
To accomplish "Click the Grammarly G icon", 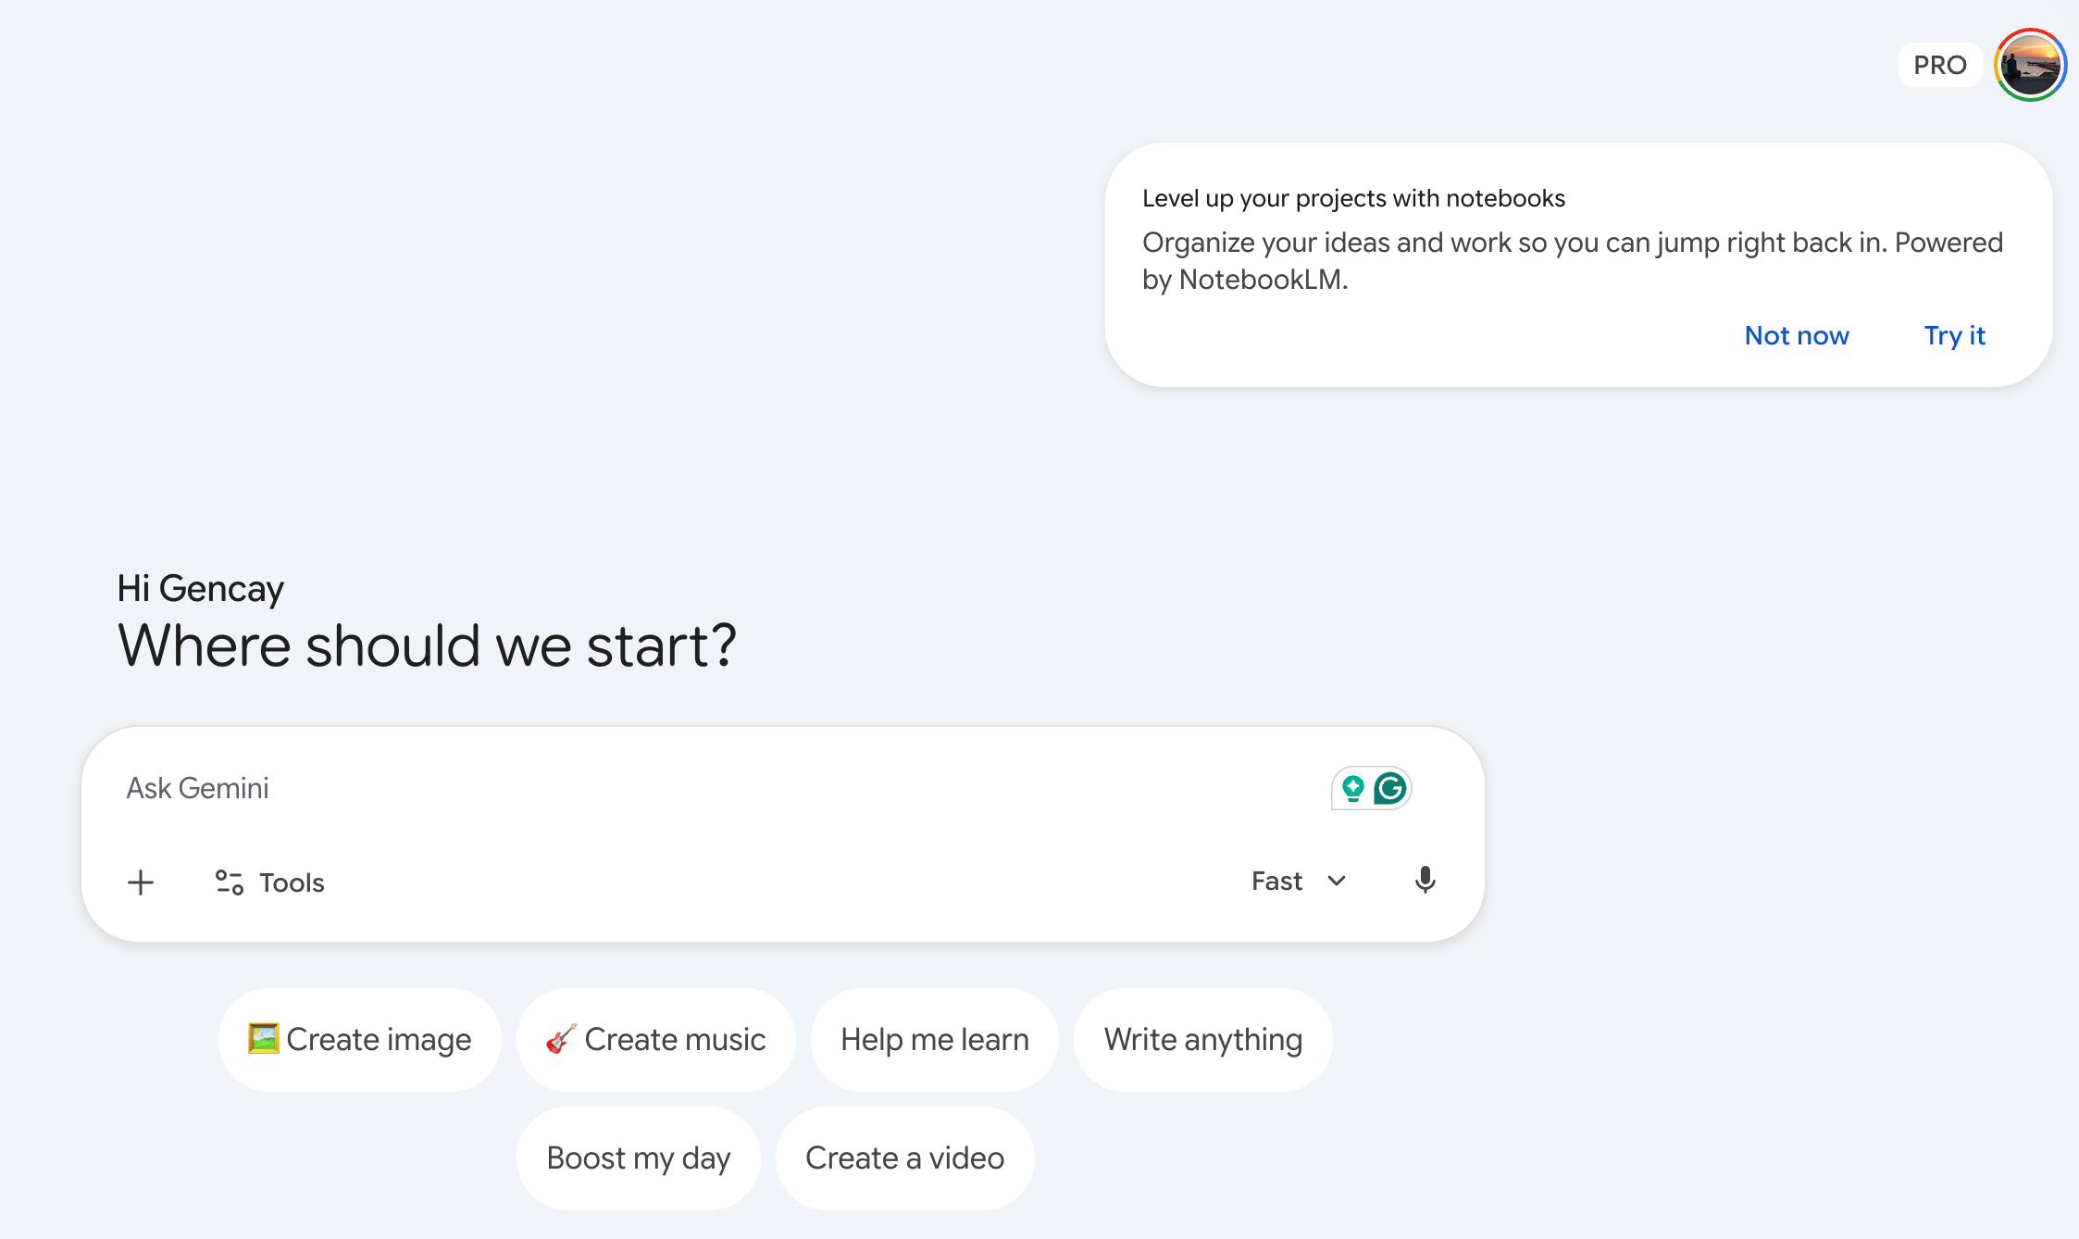I will (1390, 788).
